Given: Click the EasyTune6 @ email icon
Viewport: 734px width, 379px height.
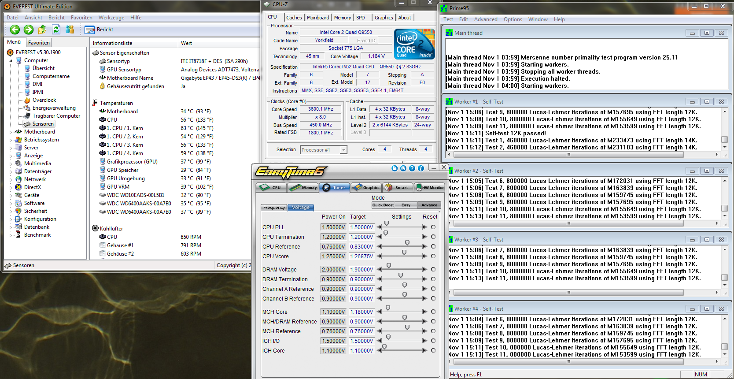Looking at the screenshot, I should (403, 168).
